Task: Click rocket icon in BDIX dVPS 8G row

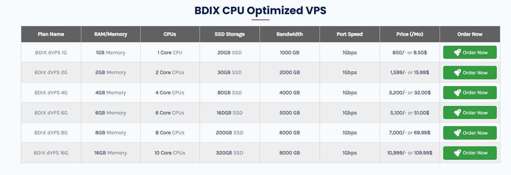Action: (457, 133)
